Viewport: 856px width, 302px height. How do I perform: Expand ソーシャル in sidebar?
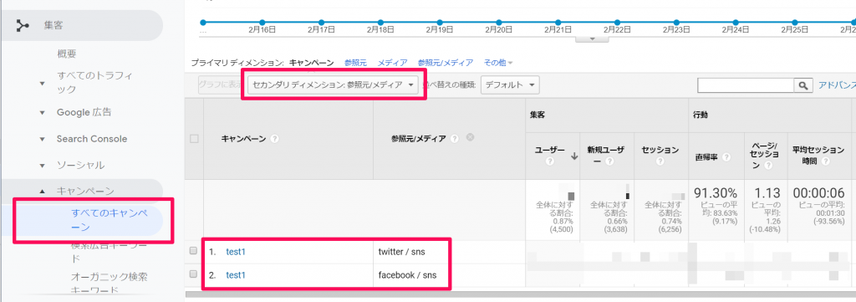42,166
